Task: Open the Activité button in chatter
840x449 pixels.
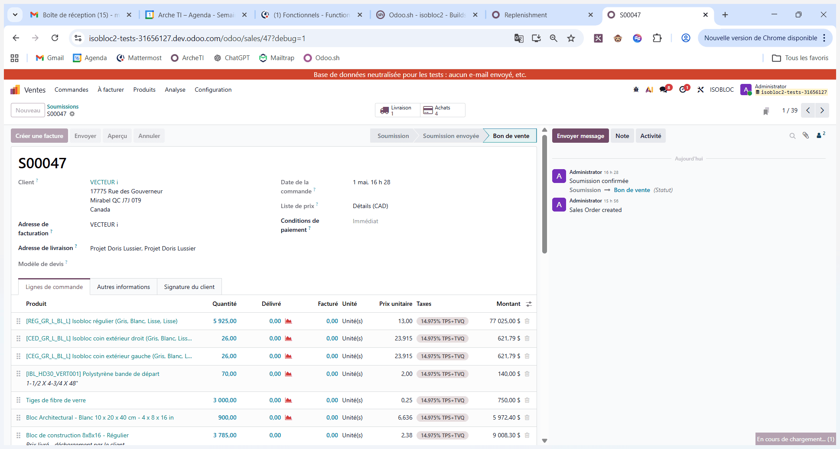Action: (651, 136)
